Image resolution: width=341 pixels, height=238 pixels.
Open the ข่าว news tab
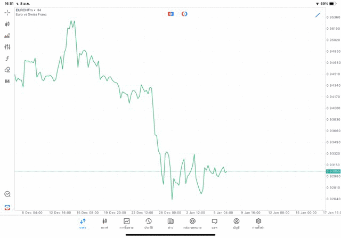(x=170, y=224)
